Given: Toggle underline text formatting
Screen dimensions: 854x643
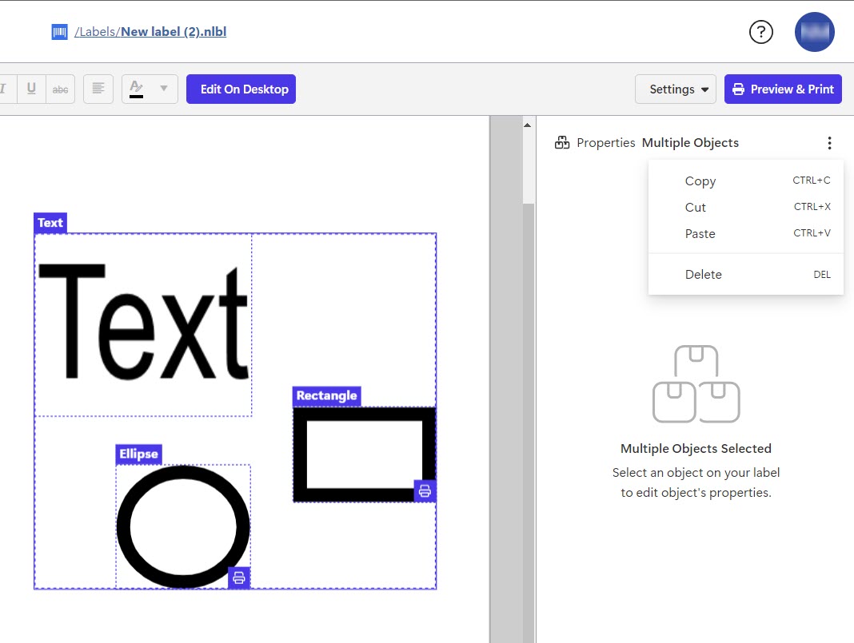Looking at the screenshot, I should pyautogui.click(x=32, y=89).
